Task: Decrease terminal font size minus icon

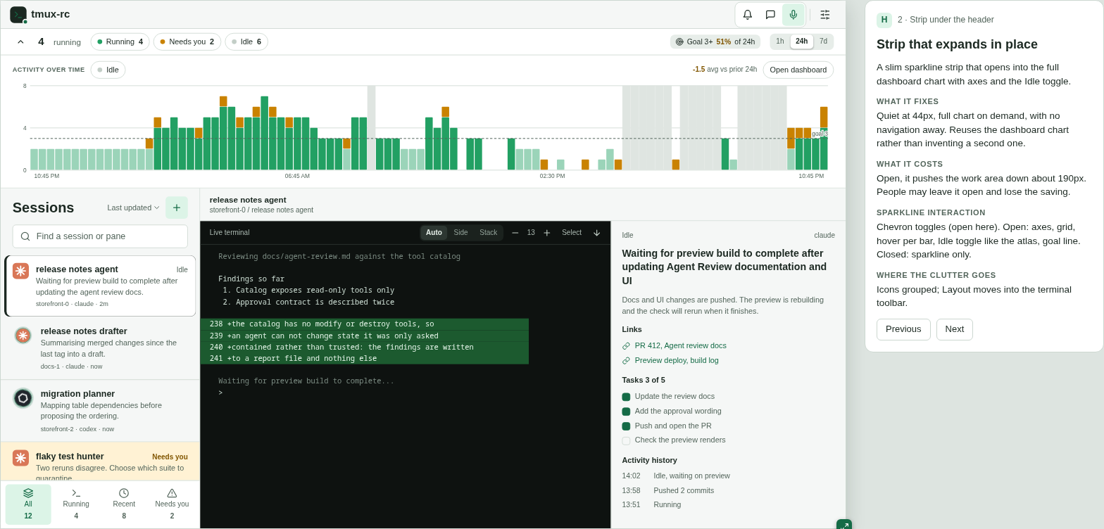Action: pos(515,233)
